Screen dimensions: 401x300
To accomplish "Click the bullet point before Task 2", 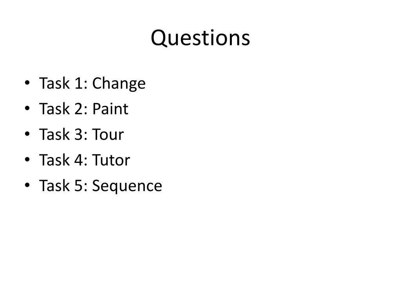I will coord(27,109).
